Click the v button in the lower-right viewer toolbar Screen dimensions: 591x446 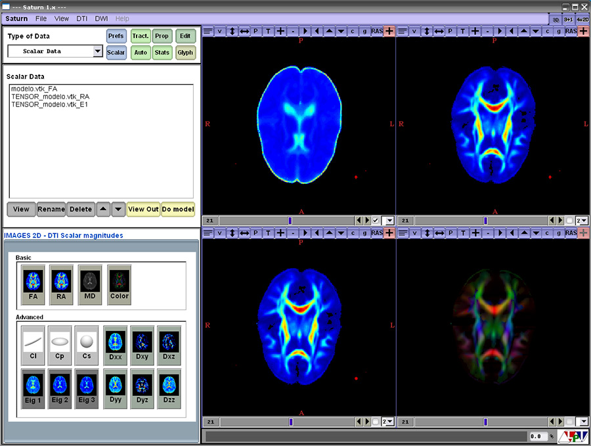[414, 233]
